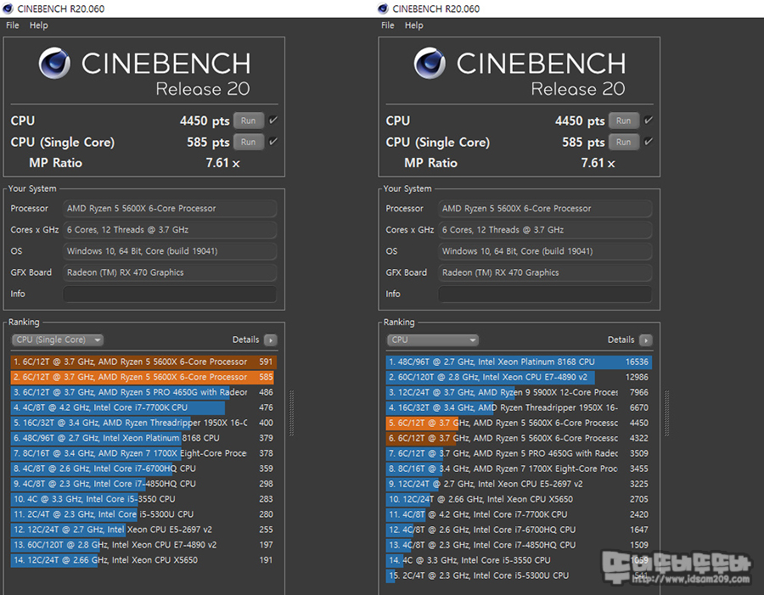Image resolution: width=764 pixels, height=595 pixels.
Task: Select Ryzen 7 1700X single-core row 378
Action: (143, 453)
